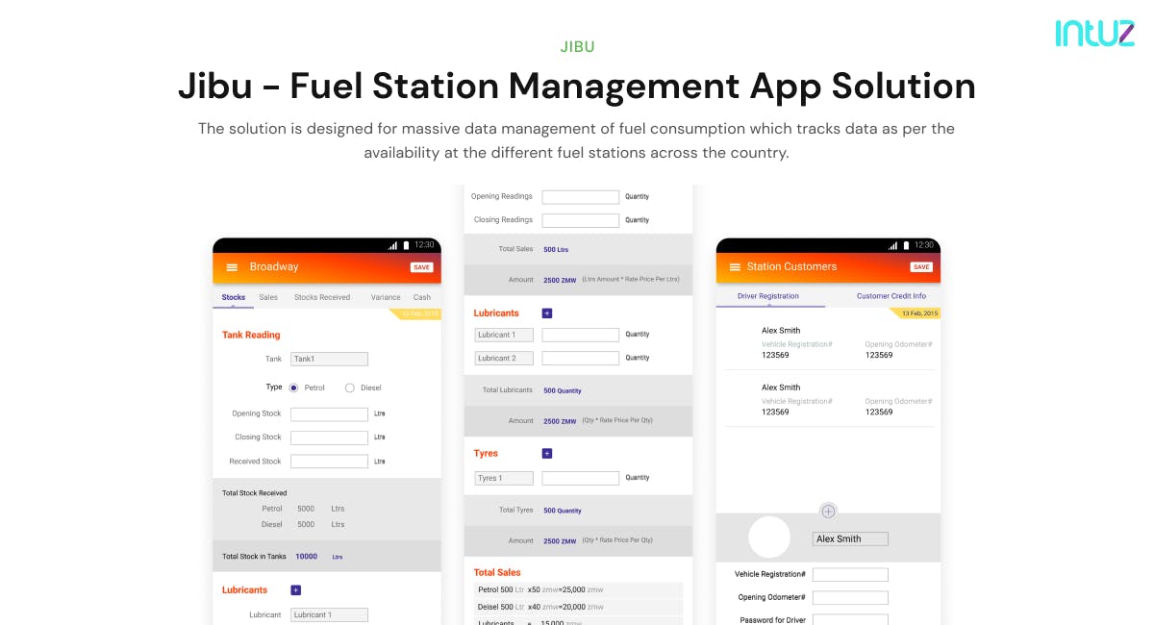Click the plus icon beside Lubricants on Broadway screen
1154x625 pixels.
point(295,589)
